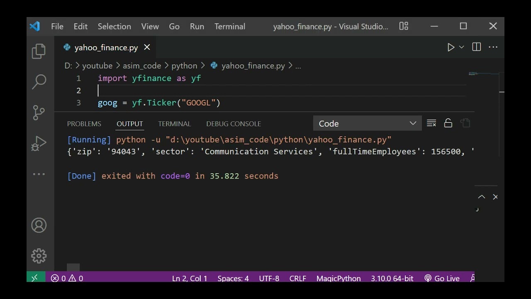531x299 pixels.
Task: Click the "GOOGL" string in line 3
Action: point(198,103)
